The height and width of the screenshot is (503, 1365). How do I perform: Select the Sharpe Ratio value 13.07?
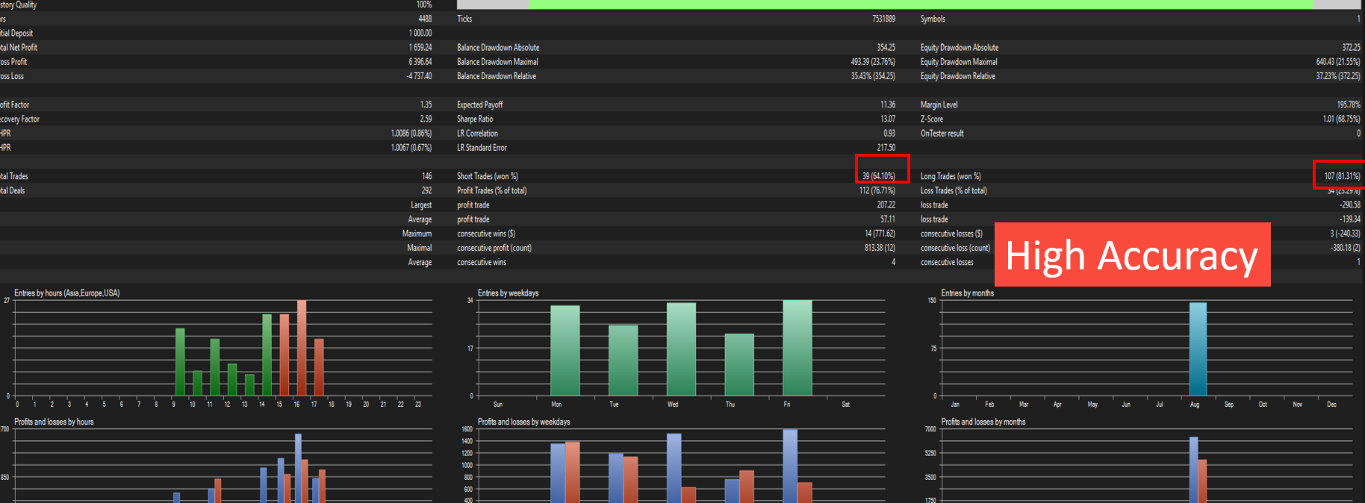(888, 119)
